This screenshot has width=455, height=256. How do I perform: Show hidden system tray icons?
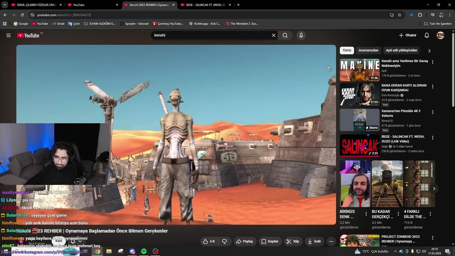(395, 251)
